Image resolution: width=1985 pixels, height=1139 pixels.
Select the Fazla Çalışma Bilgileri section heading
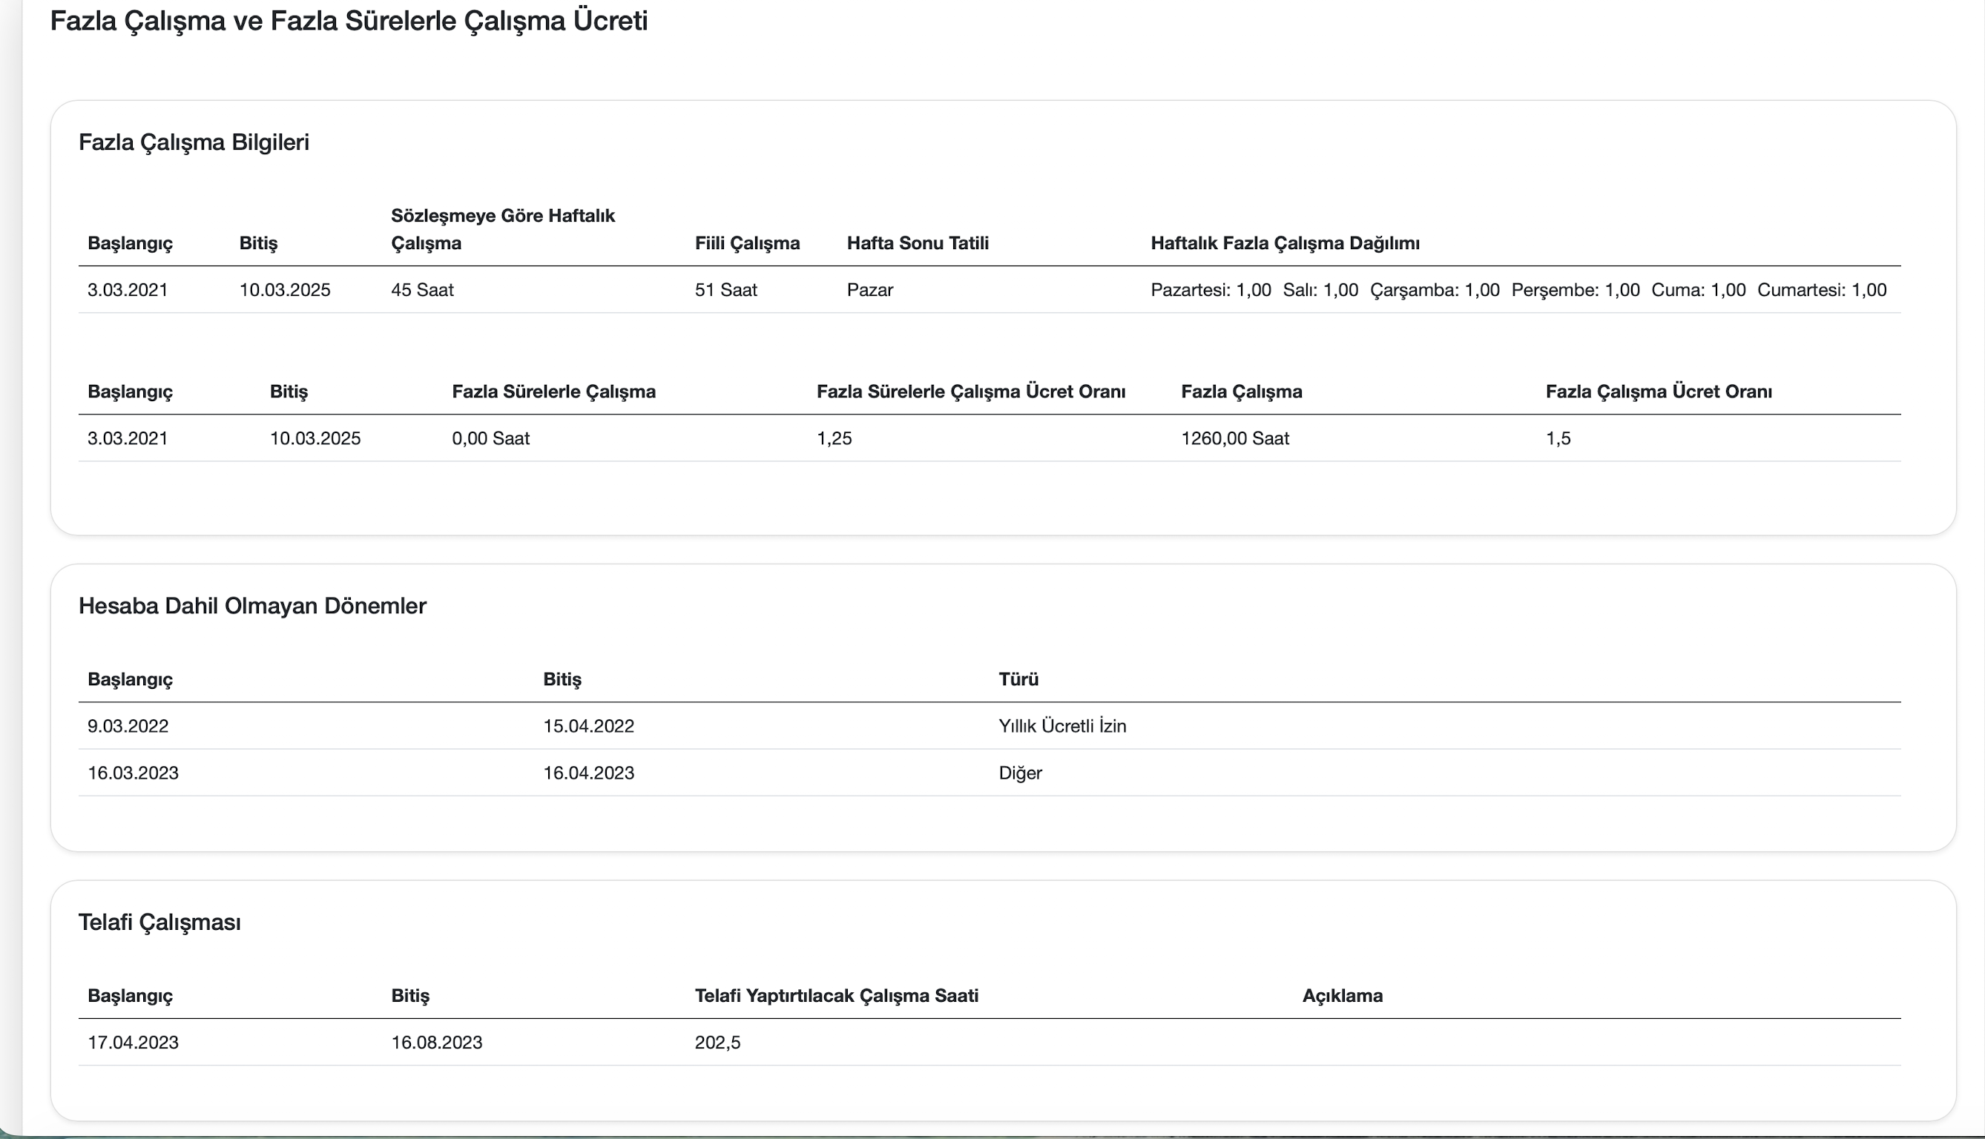click(x=194, y=142)
